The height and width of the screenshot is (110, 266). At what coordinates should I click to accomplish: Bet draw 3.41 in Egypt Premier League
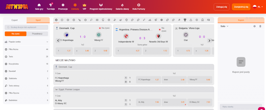click(x=174, y=102)
